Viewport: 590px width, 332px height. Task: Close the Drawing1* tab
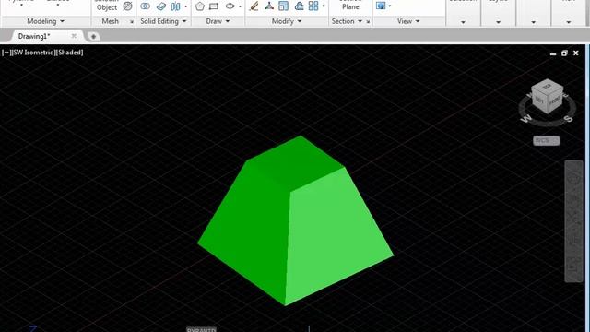(x=74, y=36)
